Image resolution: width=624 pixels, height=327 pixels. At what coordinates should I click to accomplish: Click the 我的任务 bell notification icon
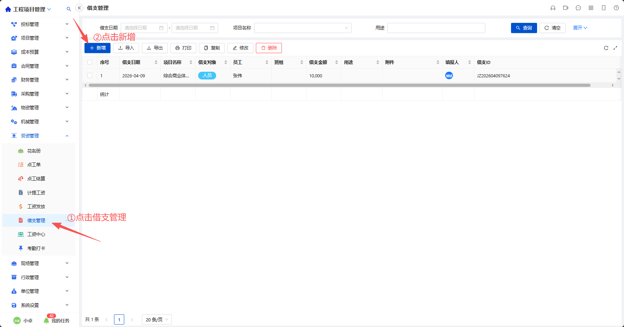pyautogui.click(x=46, y=320)
